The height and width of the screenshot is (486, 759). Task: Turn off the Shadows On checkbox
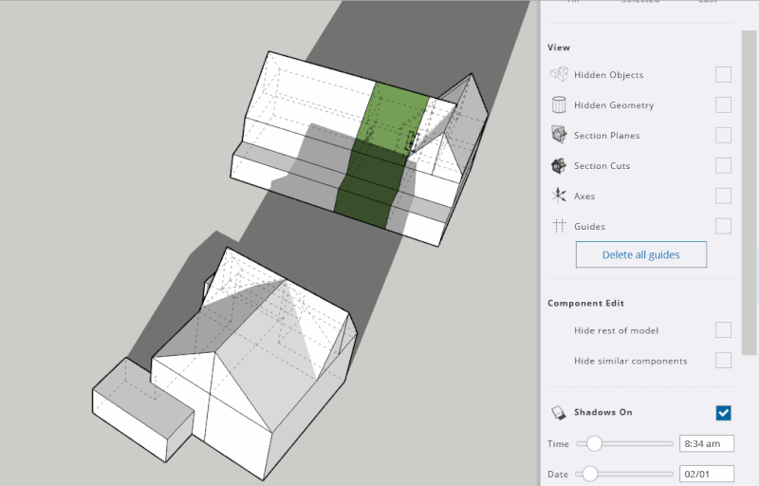[x=723, y=413]
